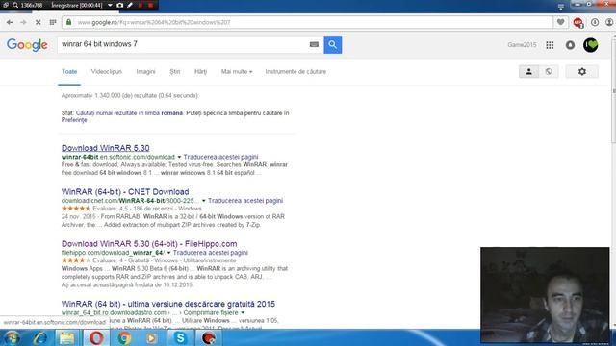The width and height of the screenshot is (616, 346).
Task: Translate the softonic result page
Action: point(220,157)
